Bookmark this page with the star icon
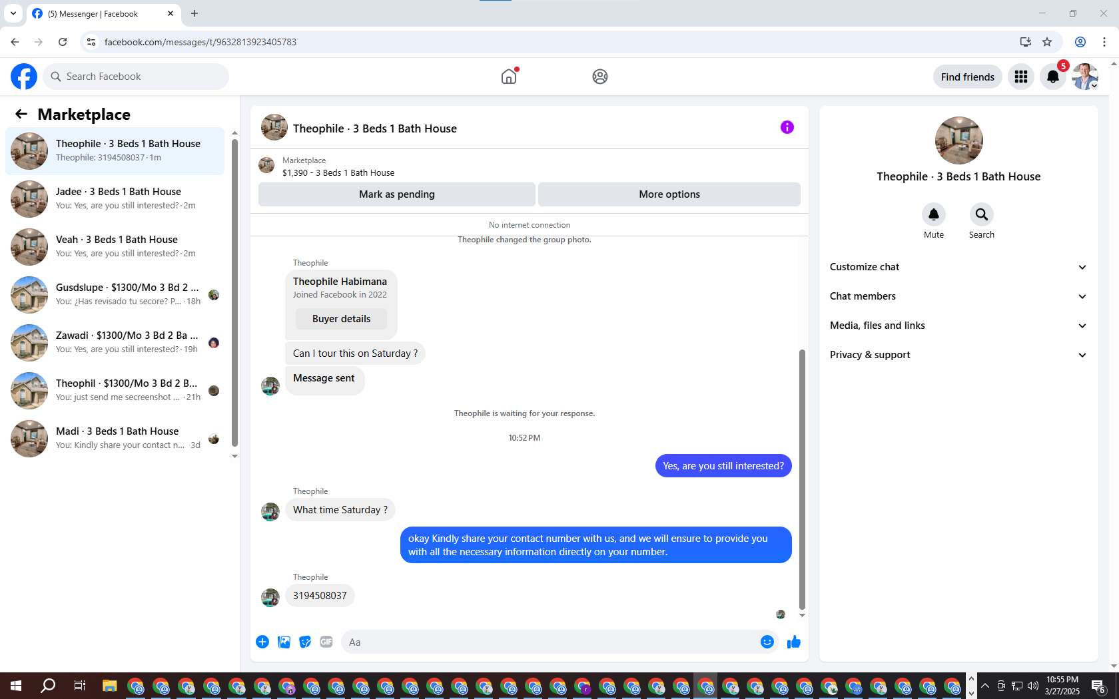 pyautogui.click(x=1047, y=42)
